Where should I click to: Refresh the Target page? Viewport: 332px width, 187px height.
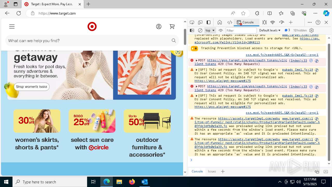coord(19,13)
